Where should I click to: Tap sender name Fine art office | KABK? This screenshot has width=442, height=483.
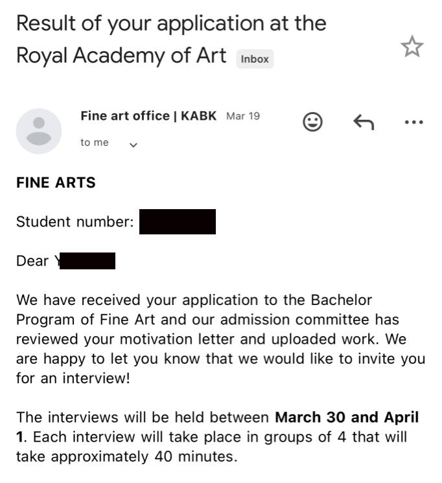point(148,116)
